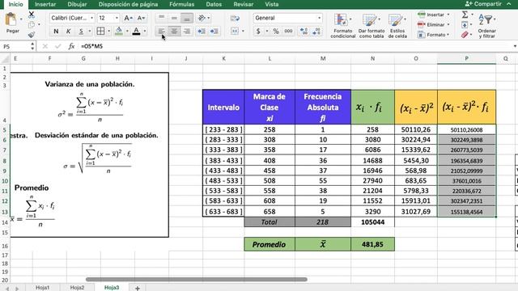Click the Fill down icon
This screenshot has width=518, height=291.
pyautogui.click(x=465, y=25)
